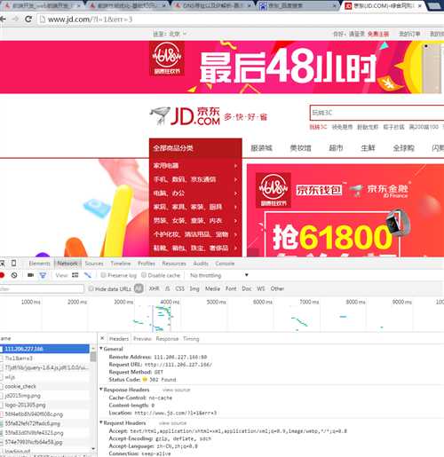Toggle the network filter funnel icon

[43, 275]
